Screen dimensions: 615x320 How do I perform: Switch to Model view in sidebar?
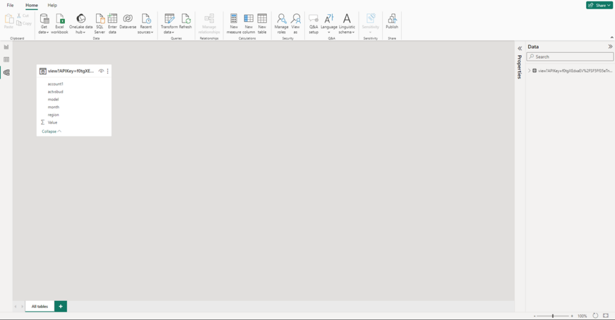(x=6, y=73)
